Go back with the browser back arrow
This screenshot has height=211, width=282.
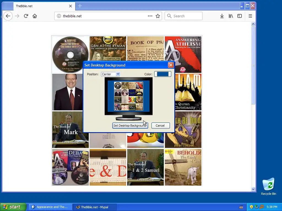[8, 16]
